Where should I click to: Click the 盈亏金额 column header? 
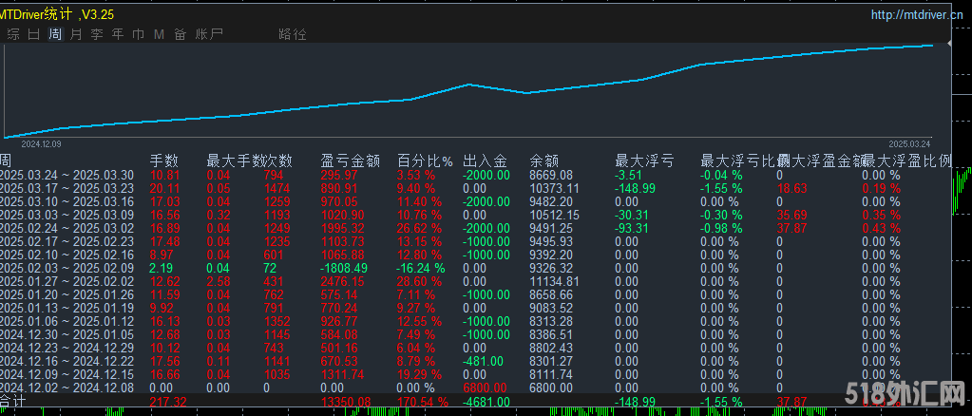(351, 160)
